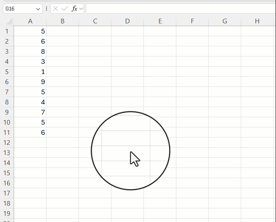The width and height of the screenshot is (276, 222).
Task: Click inside the formula bar input
Action: pyautogui.click(x=181, y=9)
